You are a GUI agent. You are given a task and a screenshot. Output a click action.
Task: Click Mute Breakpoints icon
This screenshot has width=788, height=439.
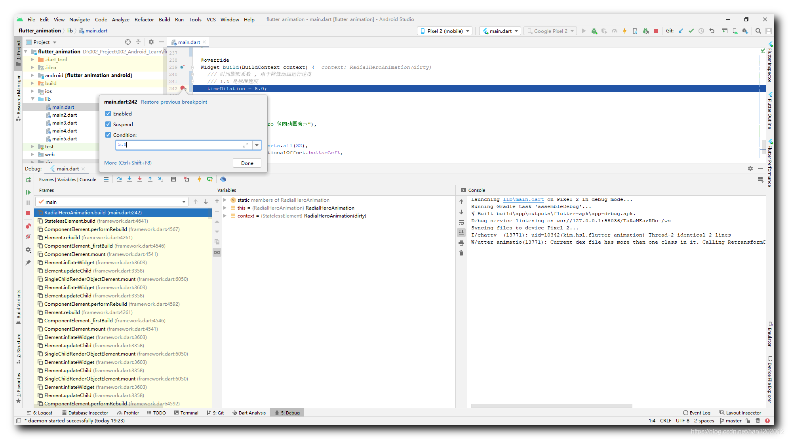pos(28,237)
